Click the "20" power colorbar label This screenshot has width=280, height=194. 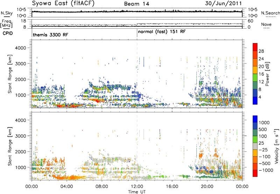click(261, 67)
